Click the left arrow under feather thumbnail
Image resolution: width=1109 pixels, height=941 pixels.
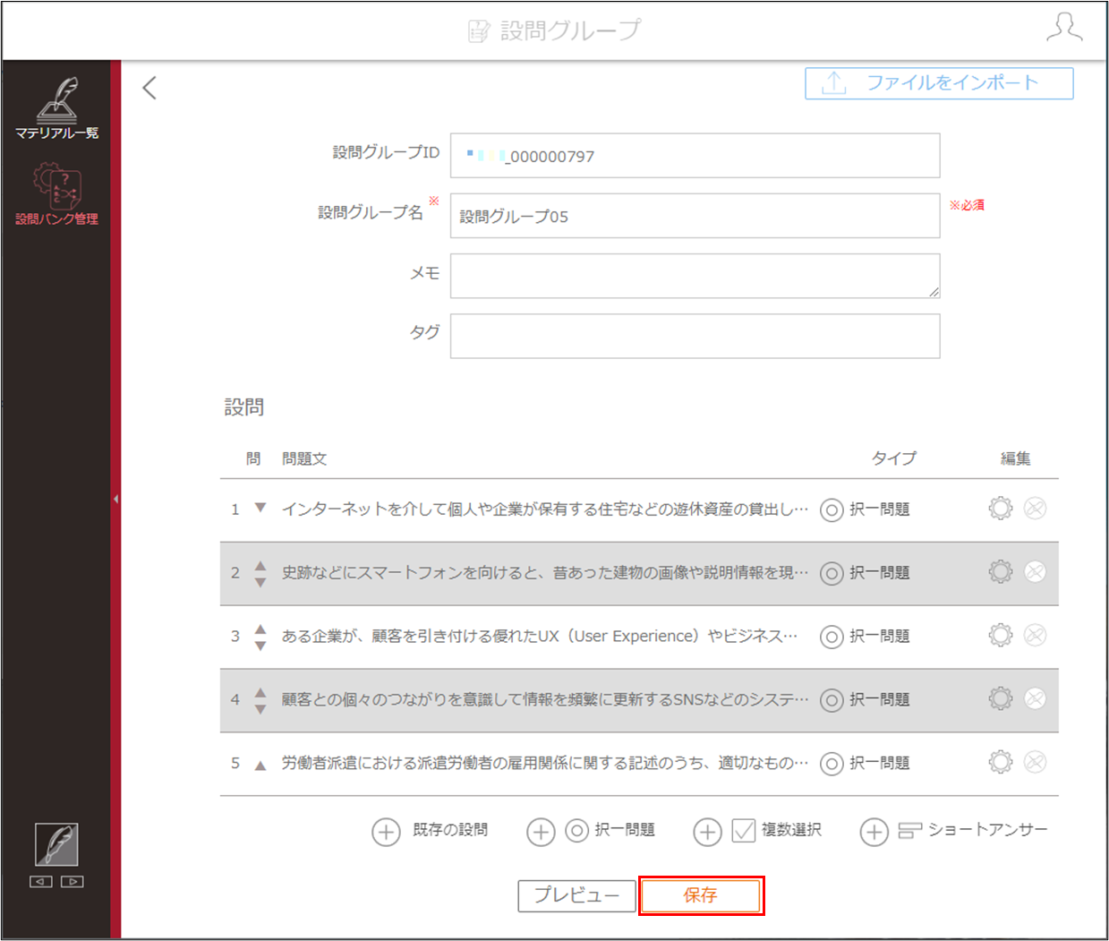[41, 882]
